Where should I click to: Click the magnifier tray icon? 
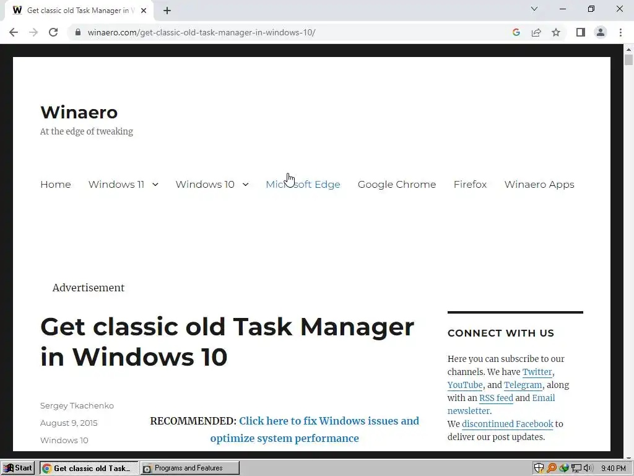[x=552, y=468]
